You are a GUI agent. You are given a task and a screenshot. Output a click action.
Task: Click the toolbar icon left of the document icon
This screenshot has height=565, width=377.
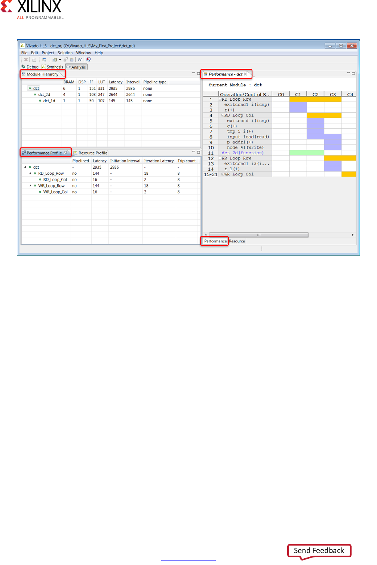click(x=65, y=59)
